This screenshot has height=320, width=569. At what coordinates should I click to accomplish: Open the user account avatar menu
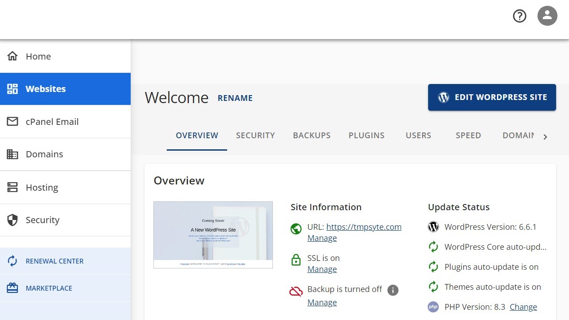pyautogui.click(x=547, y=16)
